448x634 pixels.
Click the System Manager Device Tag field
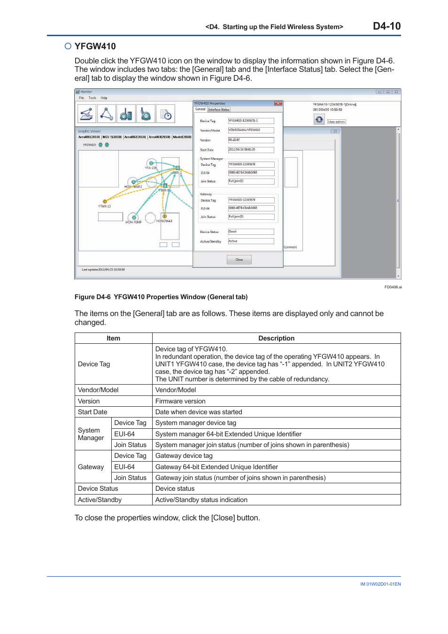(x=251, y=165)
